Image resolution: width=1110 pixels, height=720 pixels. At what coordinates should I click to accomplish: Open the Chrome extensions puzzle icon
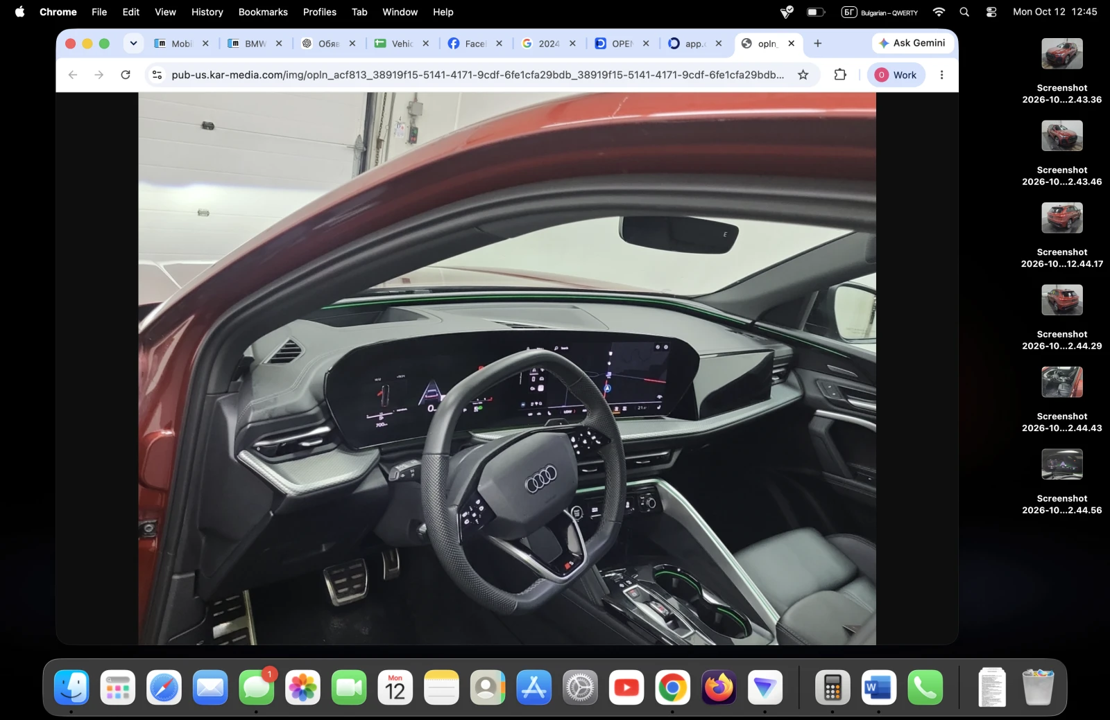[x=840, y=75]
